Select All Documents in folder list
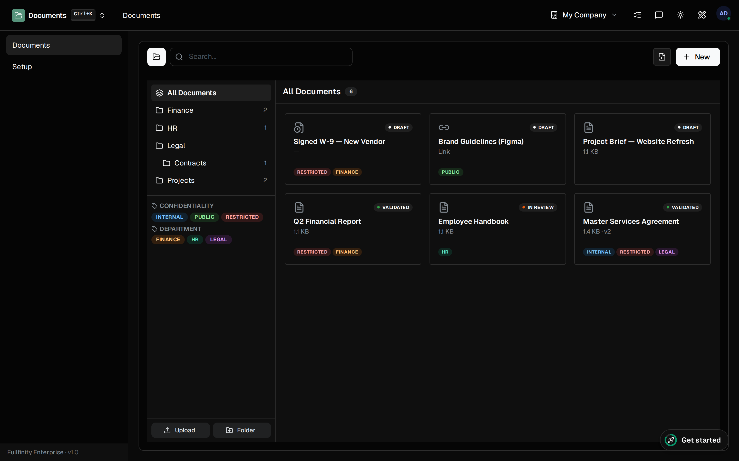This screenshot has width=739, height=461. point(211,93)
